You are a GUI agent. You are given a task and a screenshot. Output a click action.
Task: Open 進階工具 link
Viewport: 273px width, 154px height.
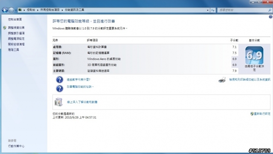pyautogui.click(x=13, y=49)
